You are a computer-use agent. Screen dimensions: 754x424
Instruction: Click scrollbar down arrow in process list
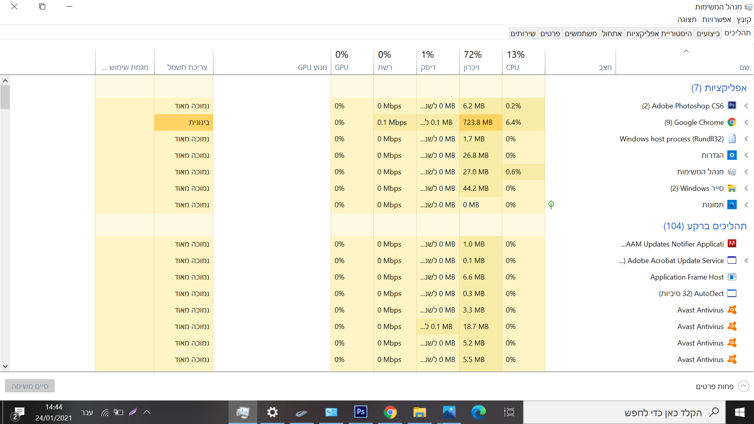(x=5, y=366)
